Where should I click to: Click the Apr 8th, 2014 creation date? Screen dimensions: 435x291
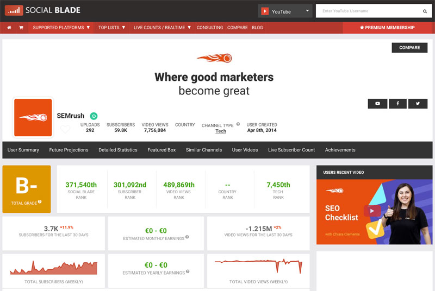point(262,130)
